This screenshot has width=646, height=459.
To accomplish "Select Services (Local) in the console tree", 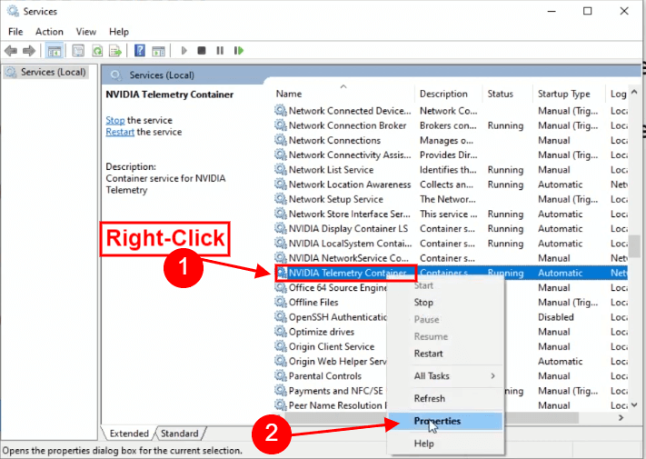I will 46,72.
